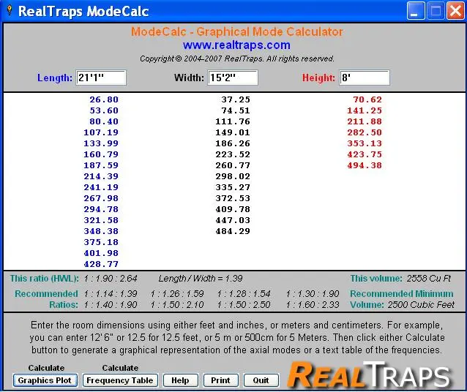
Task: Click recommended ratio 1 : 1.28 : 1.54
Action: click(244, 294)
